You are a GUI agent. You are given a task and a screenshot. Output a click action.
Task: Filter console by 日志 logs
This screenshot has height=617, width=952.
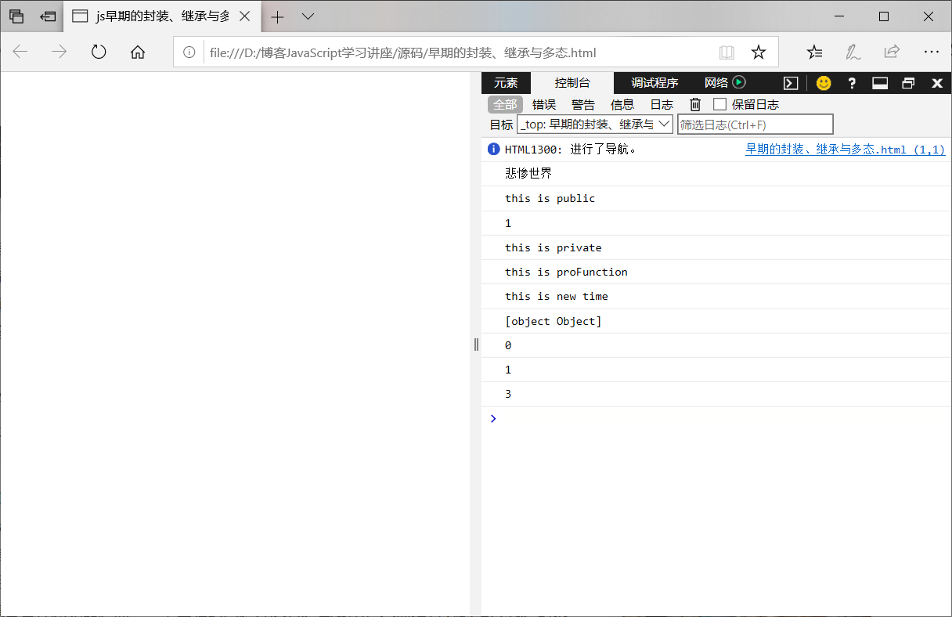(x=662, y=105)
